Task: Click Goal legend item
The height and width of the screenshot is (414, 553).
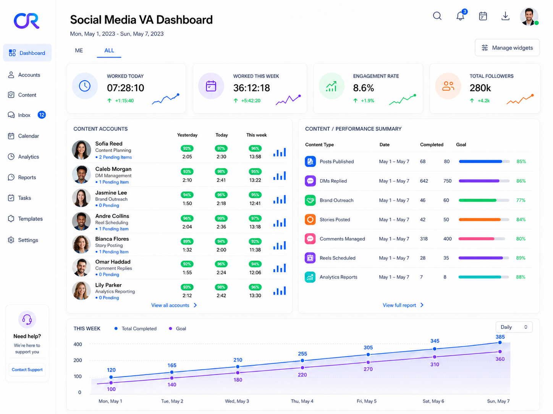Action: click(177, 329)
